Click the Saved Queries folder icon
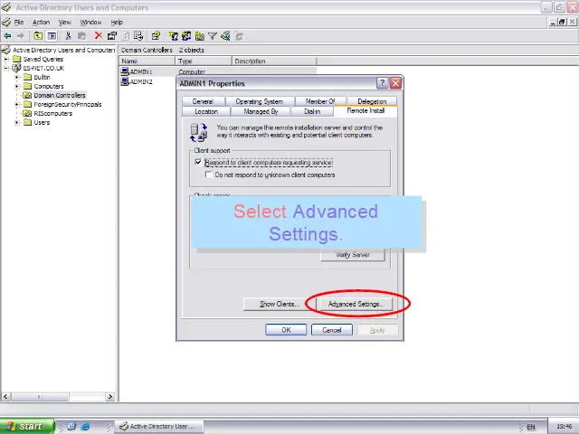 pos(16,59)
